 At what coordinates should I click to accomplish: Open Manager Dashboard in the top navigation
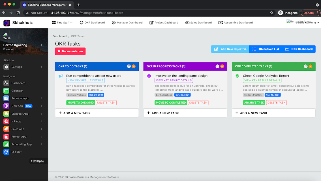coord(127,23)
